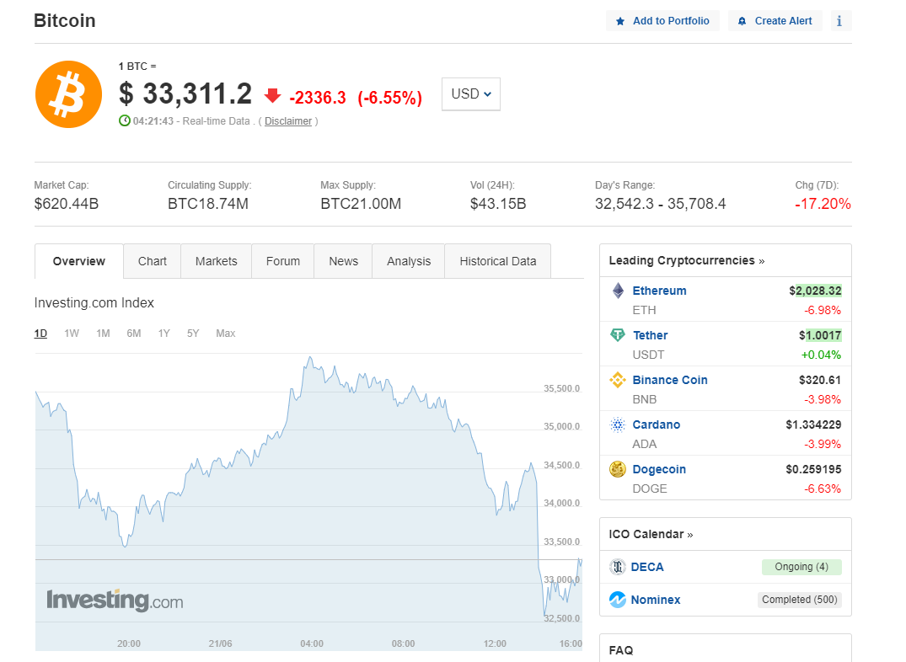Click the Cardano icon
Viewport: 906px width, 662px height.
tap(618, 424)
